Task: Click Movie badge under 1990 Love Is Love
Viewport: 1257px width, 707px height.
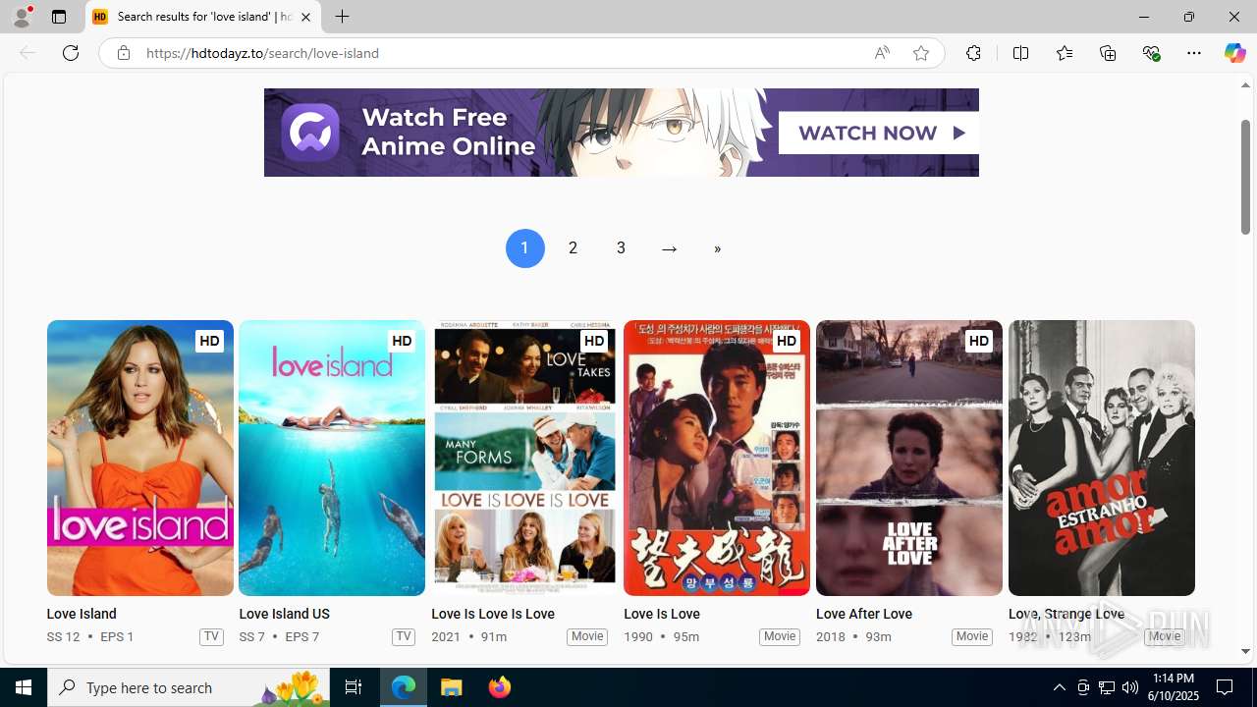Action: click(780, 636)
